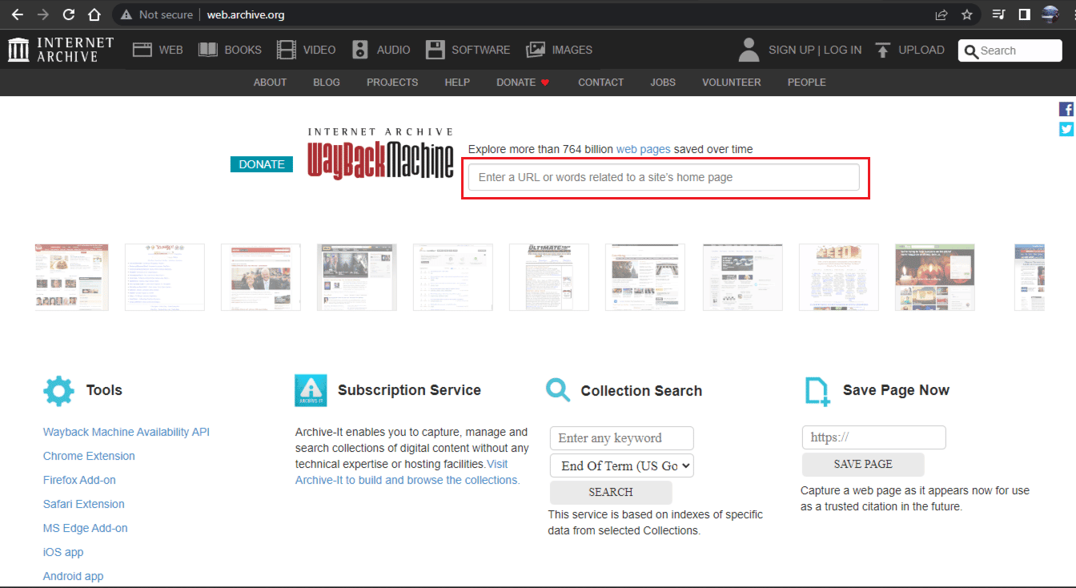Click 'Archive-It to build and browse' link

(x=408, y=480)
